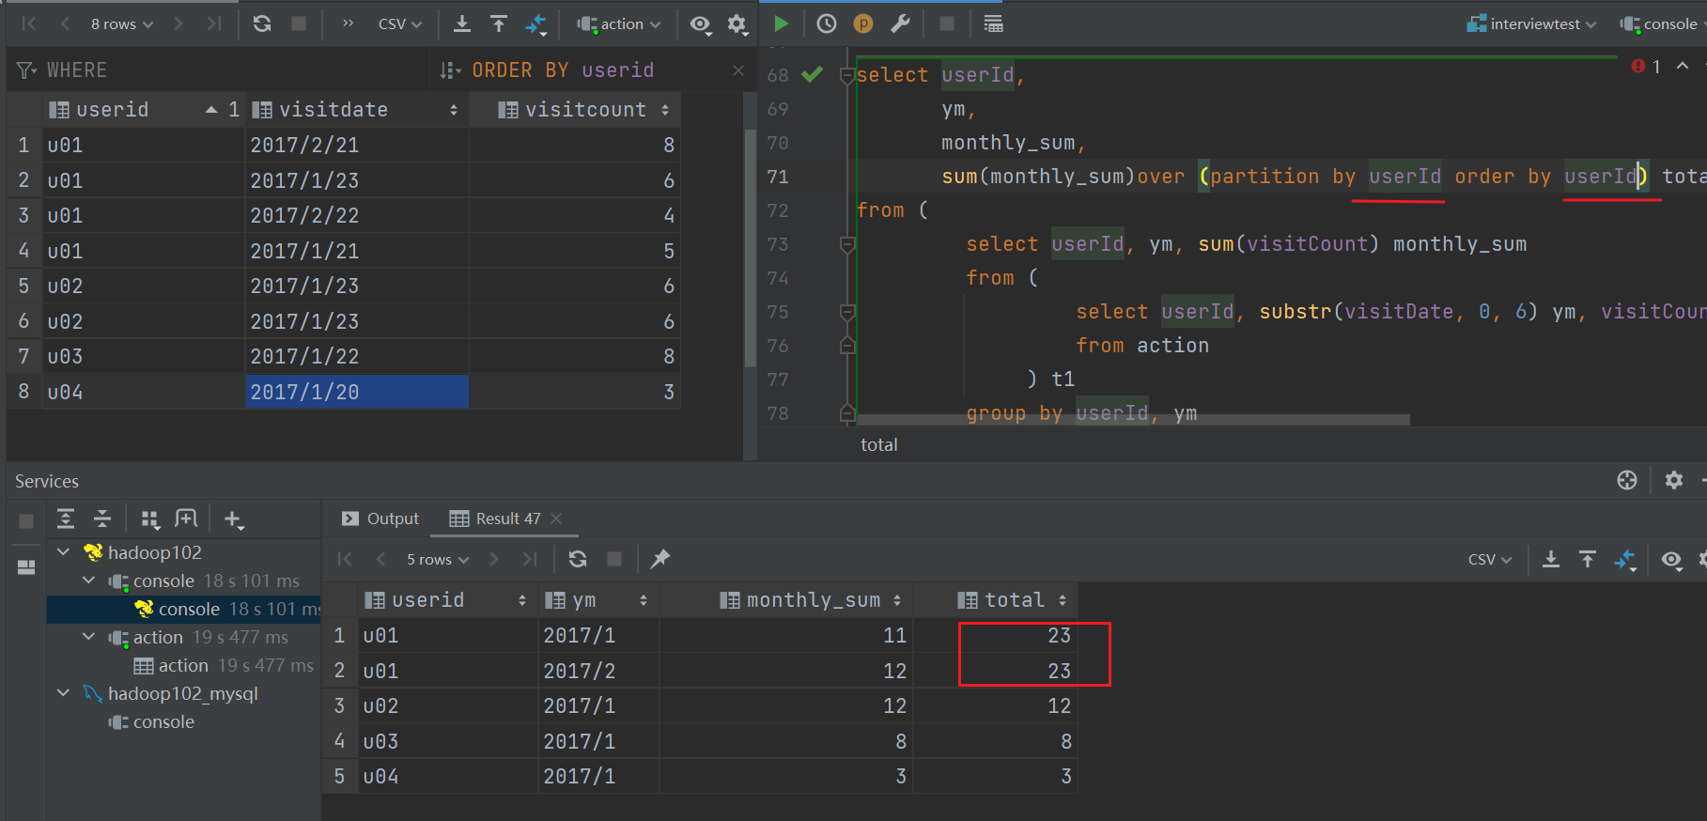The image size is (1707, 821).
Task: Reload the action table data page
Action: [262, 23]
